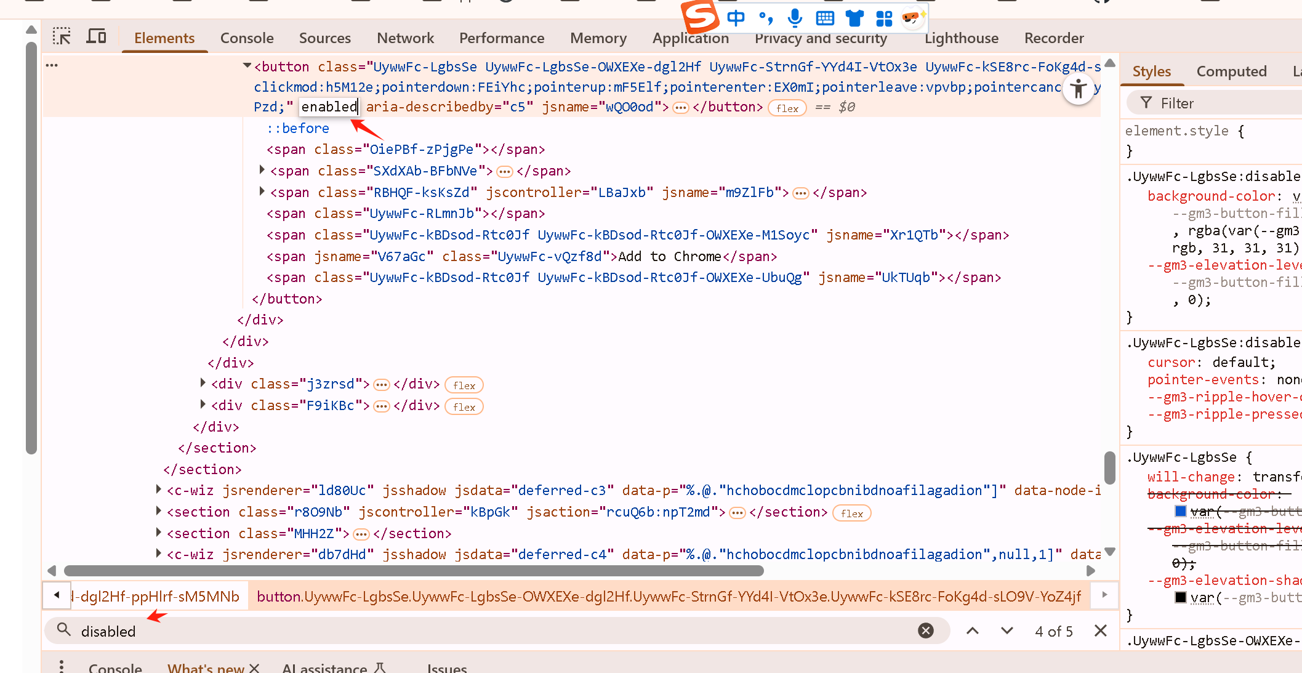Click the flex badge beside section r8O9Nb
The width and height of the screenshot is (1302, 673).
tap(852, 514)
